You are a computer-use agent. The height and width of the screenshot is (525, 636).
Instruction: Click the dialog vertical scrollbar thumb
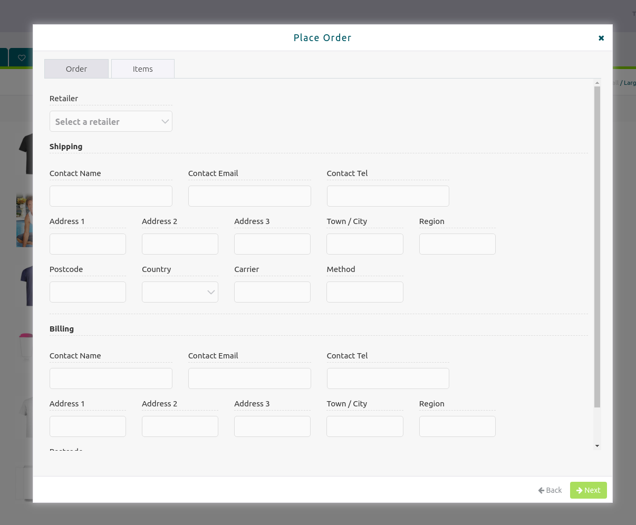(x=597, y=247)
